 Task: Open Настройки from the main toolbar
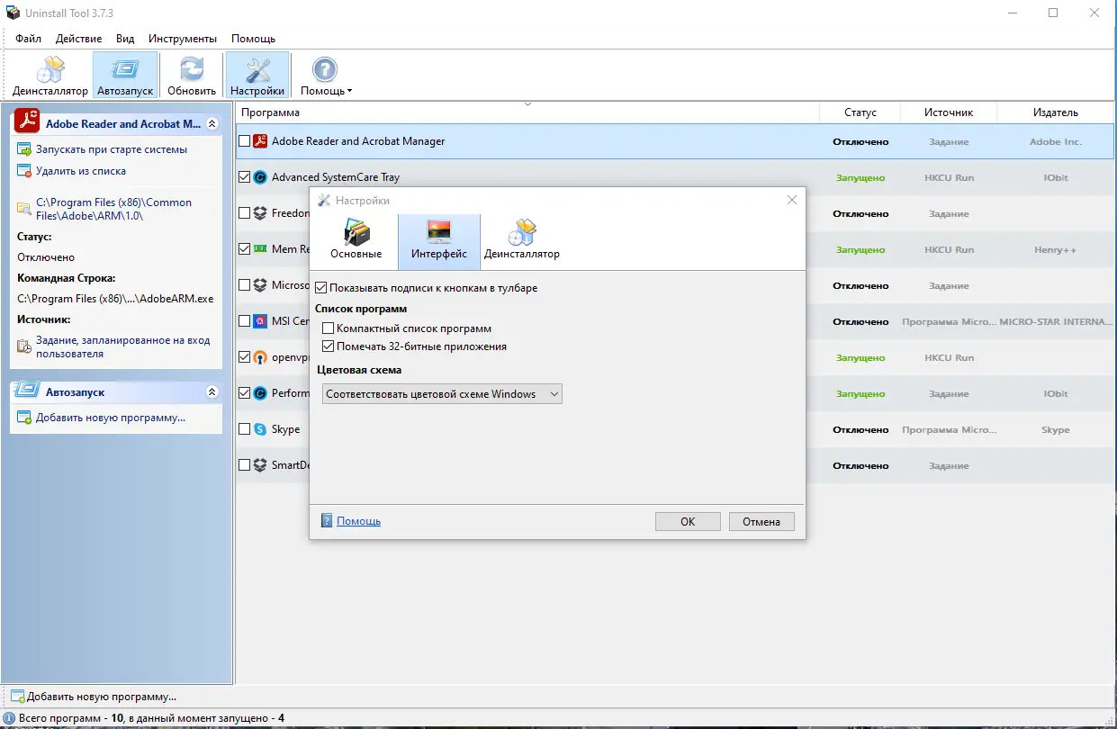[x=257, y=76]
